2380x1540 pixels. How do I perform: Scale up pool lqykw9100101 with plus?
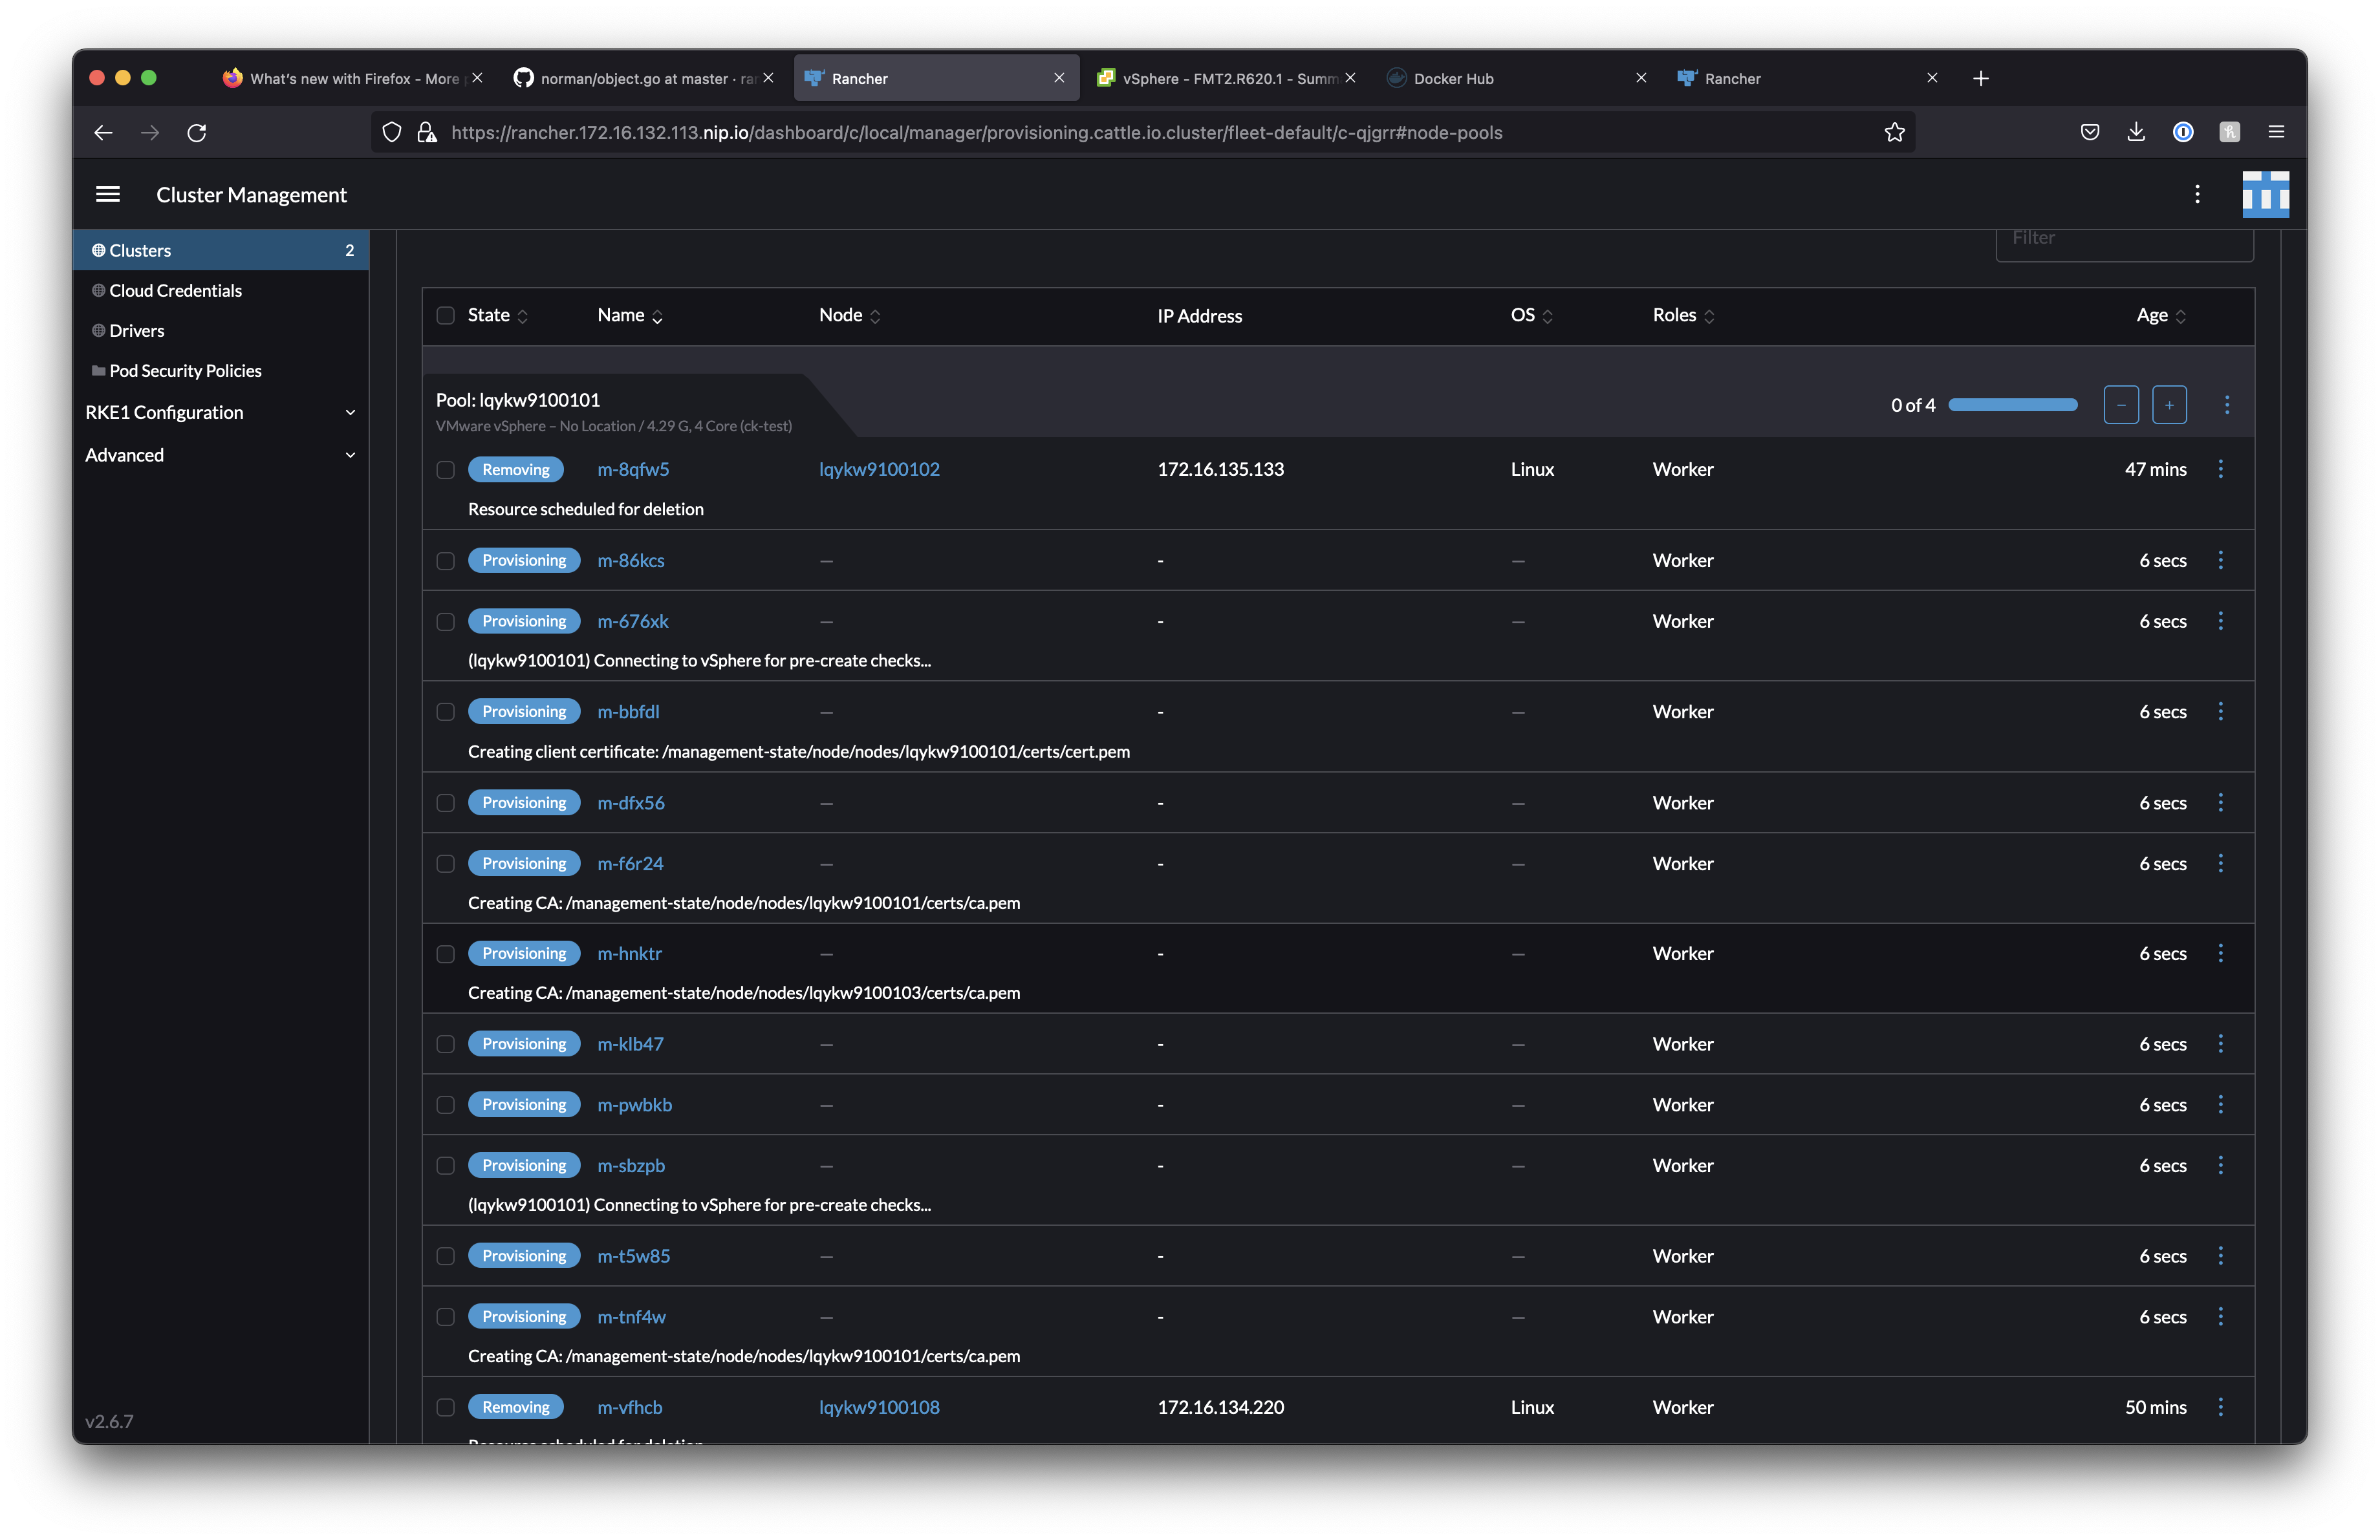[x=2169, y=405]
